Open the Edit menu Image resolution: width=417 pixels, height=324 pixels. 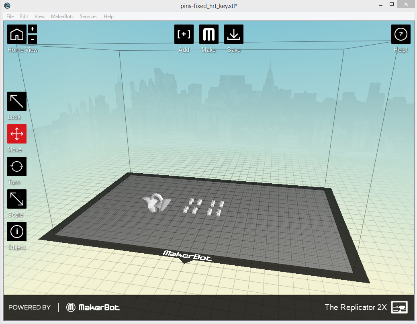pyautogui.click(x=24, y=16)
